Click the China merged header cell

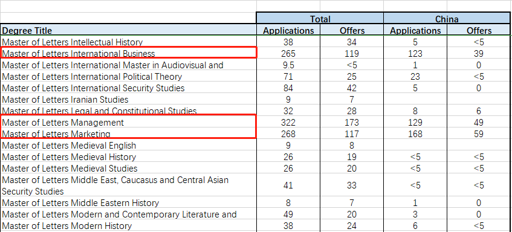[447, 19]
